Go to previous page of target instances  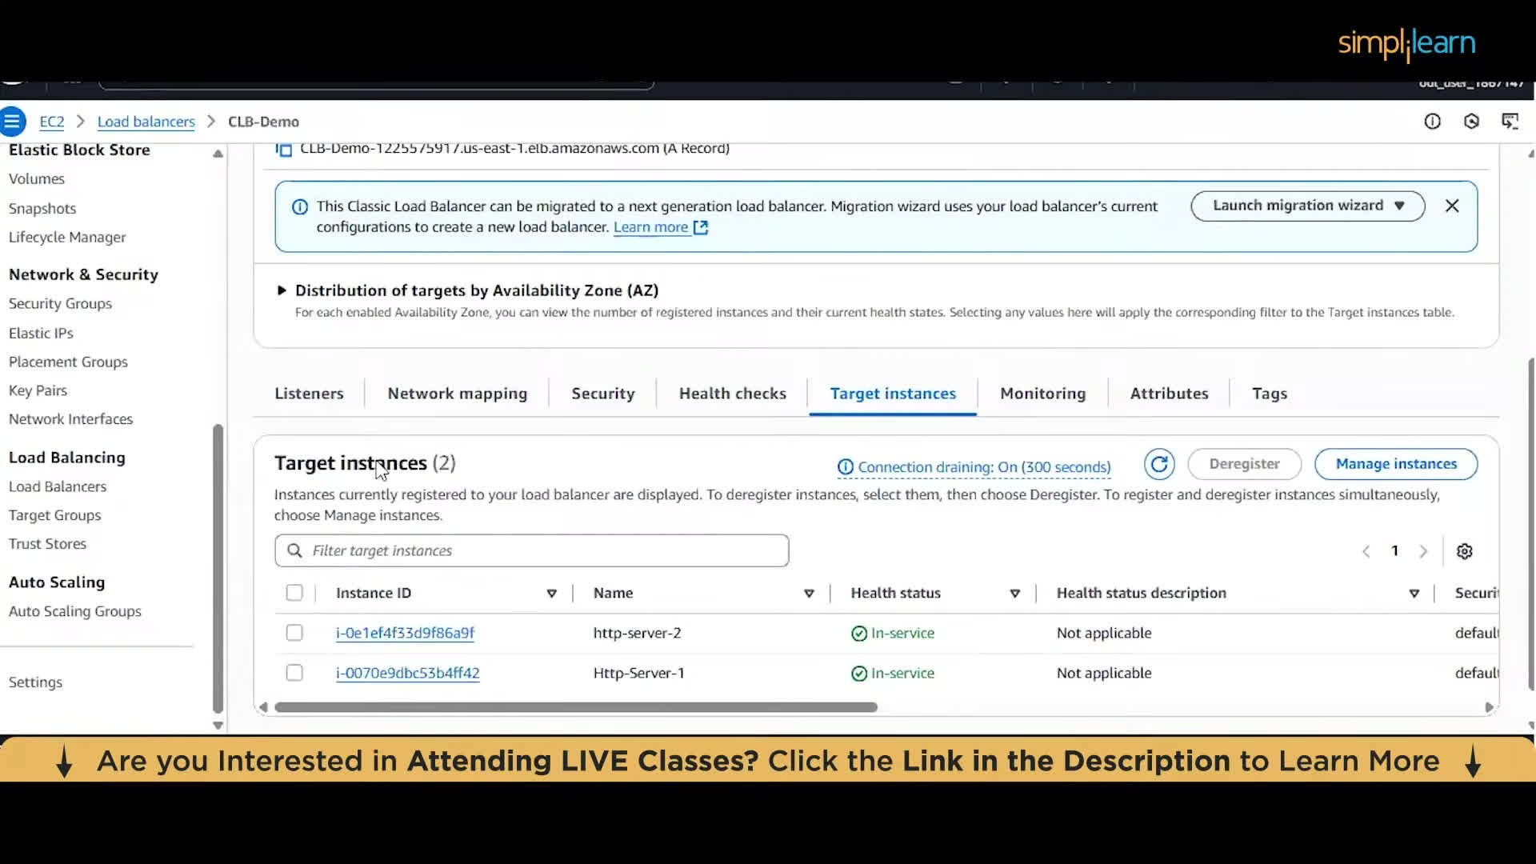1366,551
